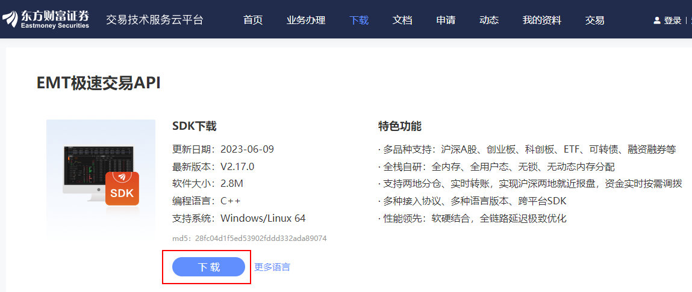This screenshot has width=692, height=292.
Task: Click the 登录 link
Action: 673,20
